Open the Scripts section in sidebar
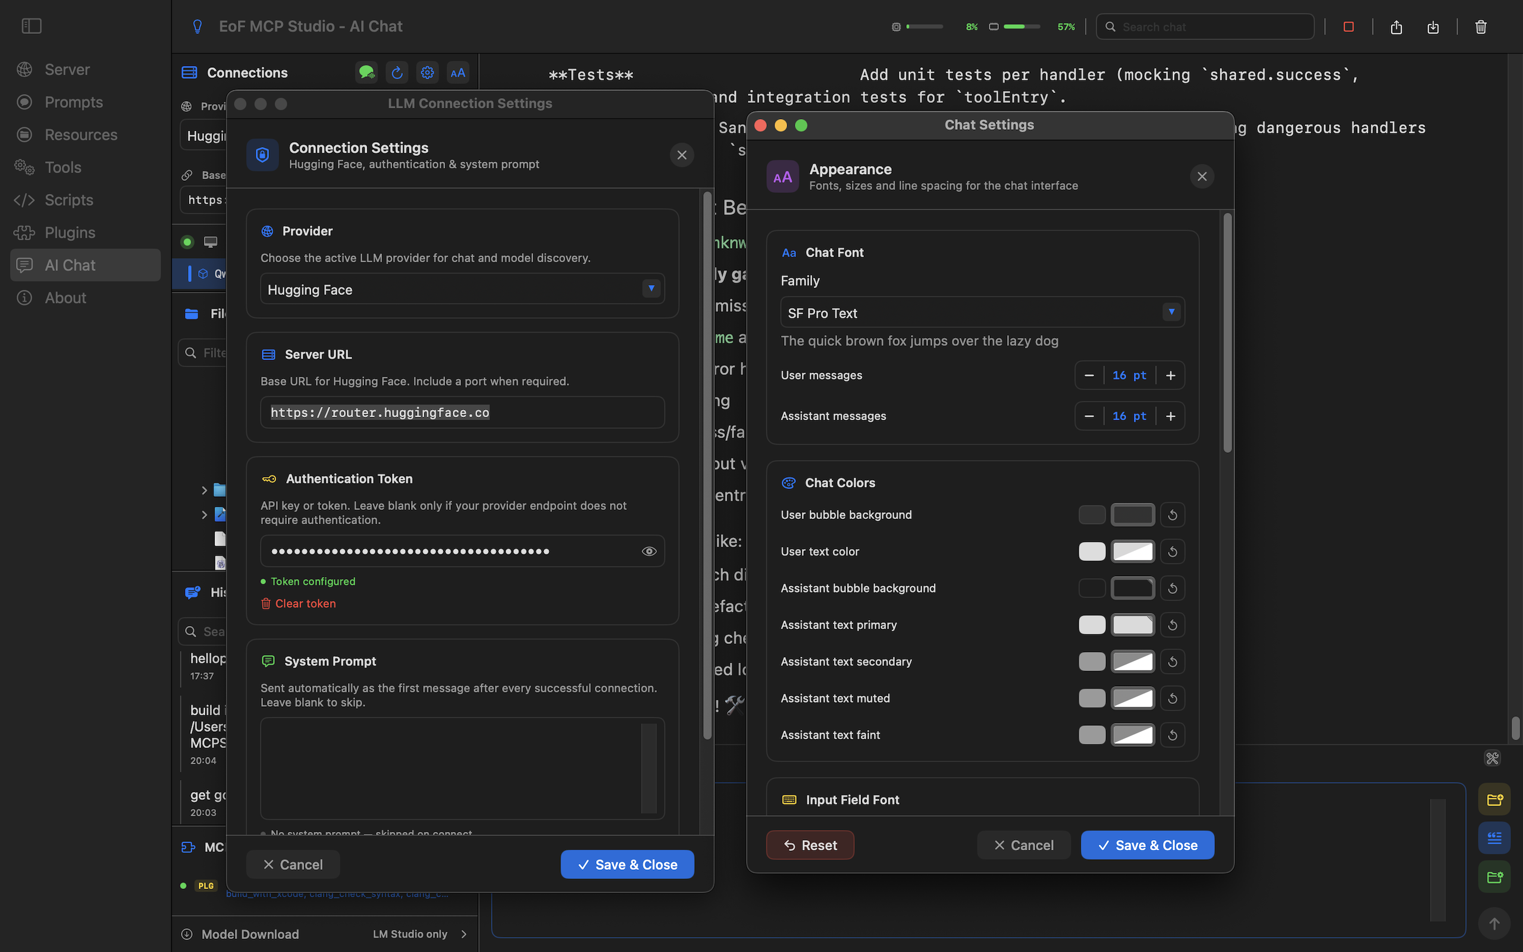1523x952 pixels. (85, 201)
